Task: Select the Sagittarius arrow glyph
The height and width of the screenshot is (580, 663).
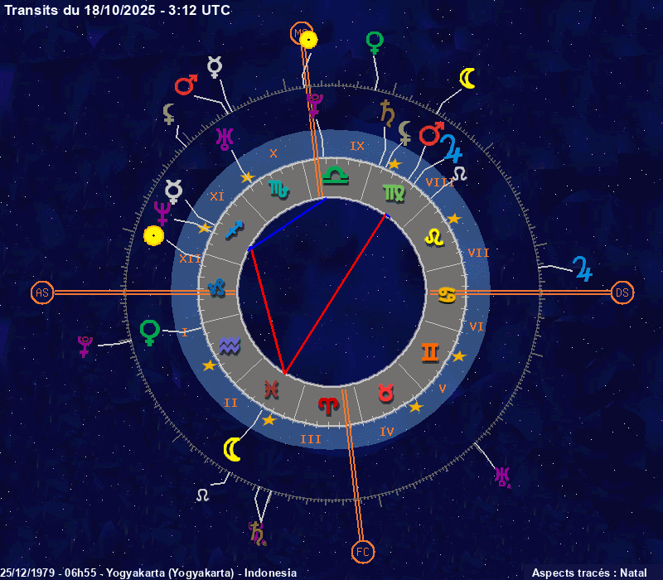Action: [235, 230]
